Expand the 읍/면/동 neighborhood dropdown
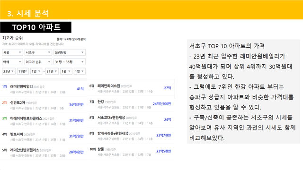The height and width of the screenshot is (170, 303). coord(70,52)
